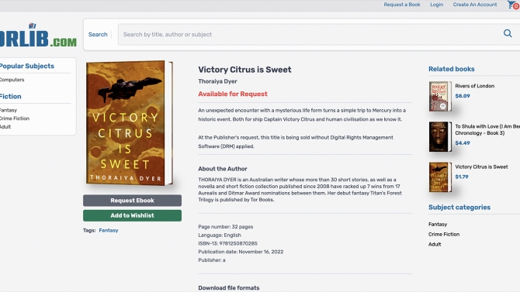Select Adult in Fiction sidebar
Screen dimensions: 520x292
[5, 127]
